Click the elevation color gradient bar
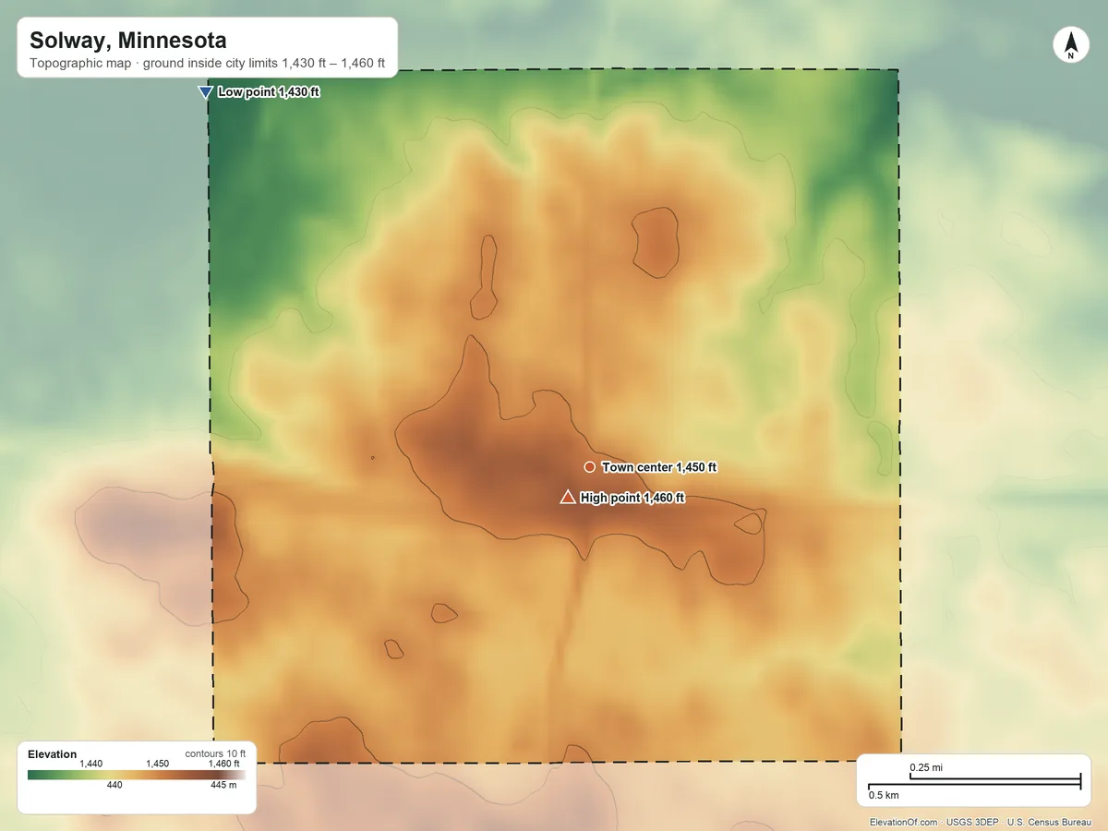This screenshot has width=1108, height=831. coord(136,776)
